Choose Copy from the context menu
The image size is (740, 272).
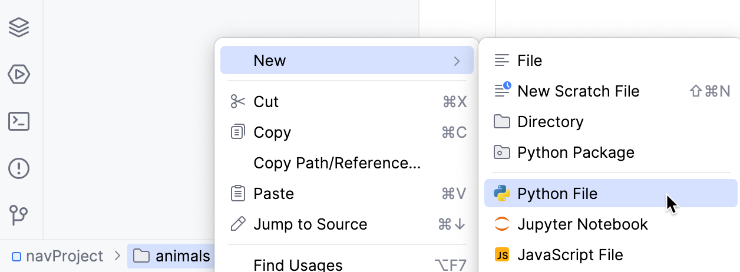272,132
